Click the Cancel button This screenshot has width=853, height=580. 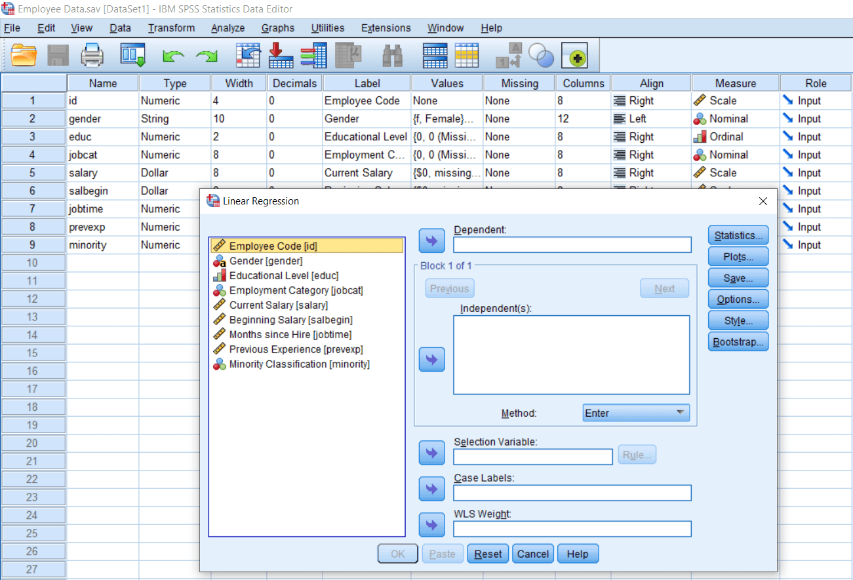[533, 554]
